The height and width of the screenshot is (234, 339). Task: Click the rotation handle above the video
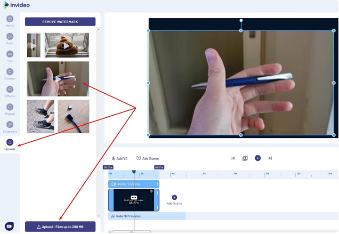[241, 20]
